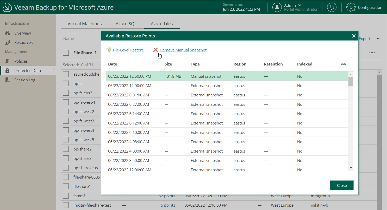Sort by File Share column arrow
387x210 pixels.
[x=95, y=52]
